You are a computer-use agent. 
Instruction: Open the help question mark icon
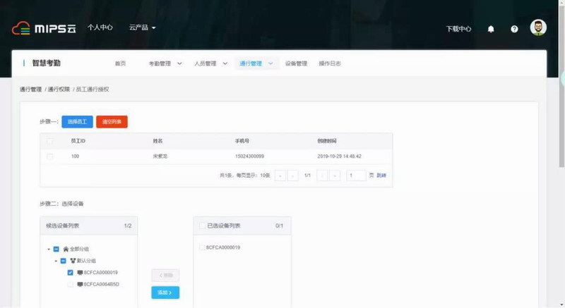[514, 29]
